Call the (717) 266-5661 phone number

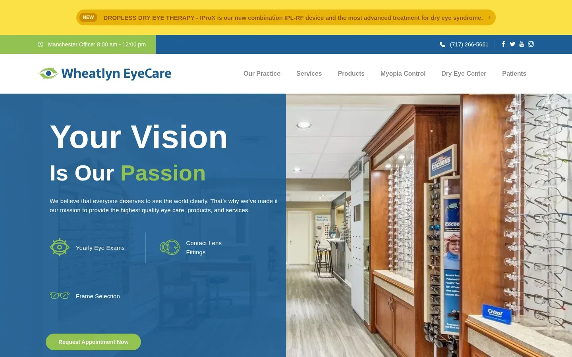click(x=469, y=44)
